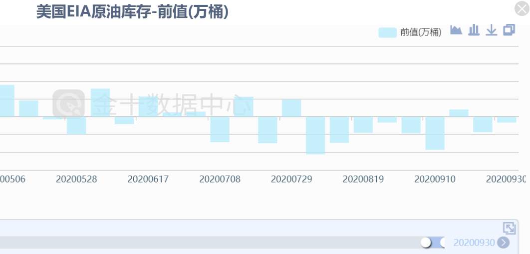Download the chart image icon
Image resolution: width=530 pixels, height=254 pixels.
coord(491,30)
